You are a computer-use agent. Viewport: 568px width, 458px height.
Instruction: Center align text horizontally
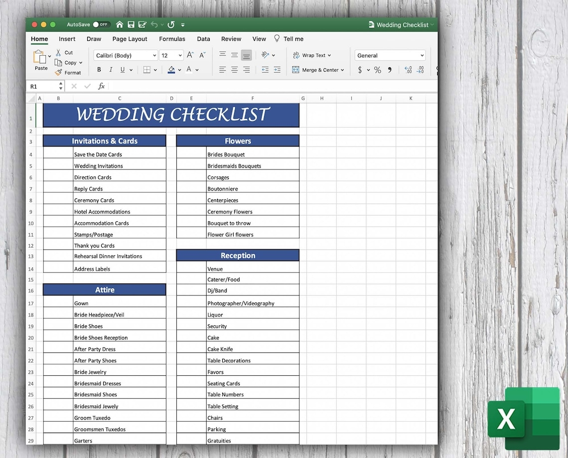[x=234, y=70]
